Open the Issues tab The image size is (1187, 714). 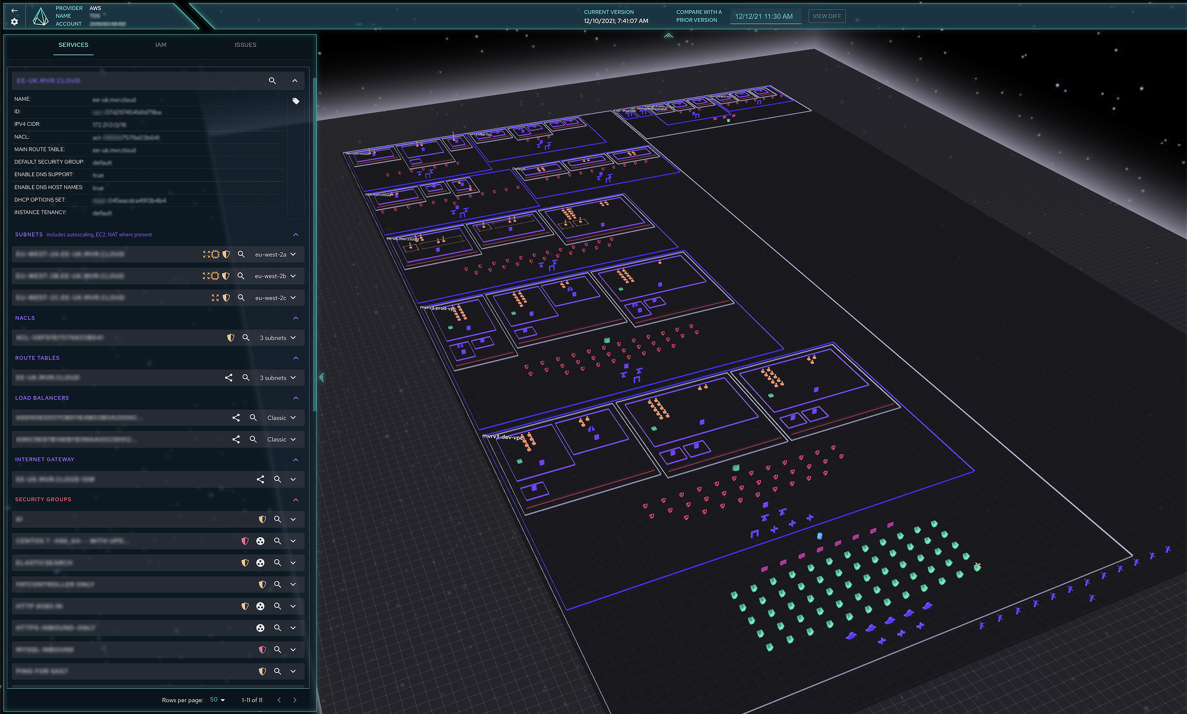point(245,45)
